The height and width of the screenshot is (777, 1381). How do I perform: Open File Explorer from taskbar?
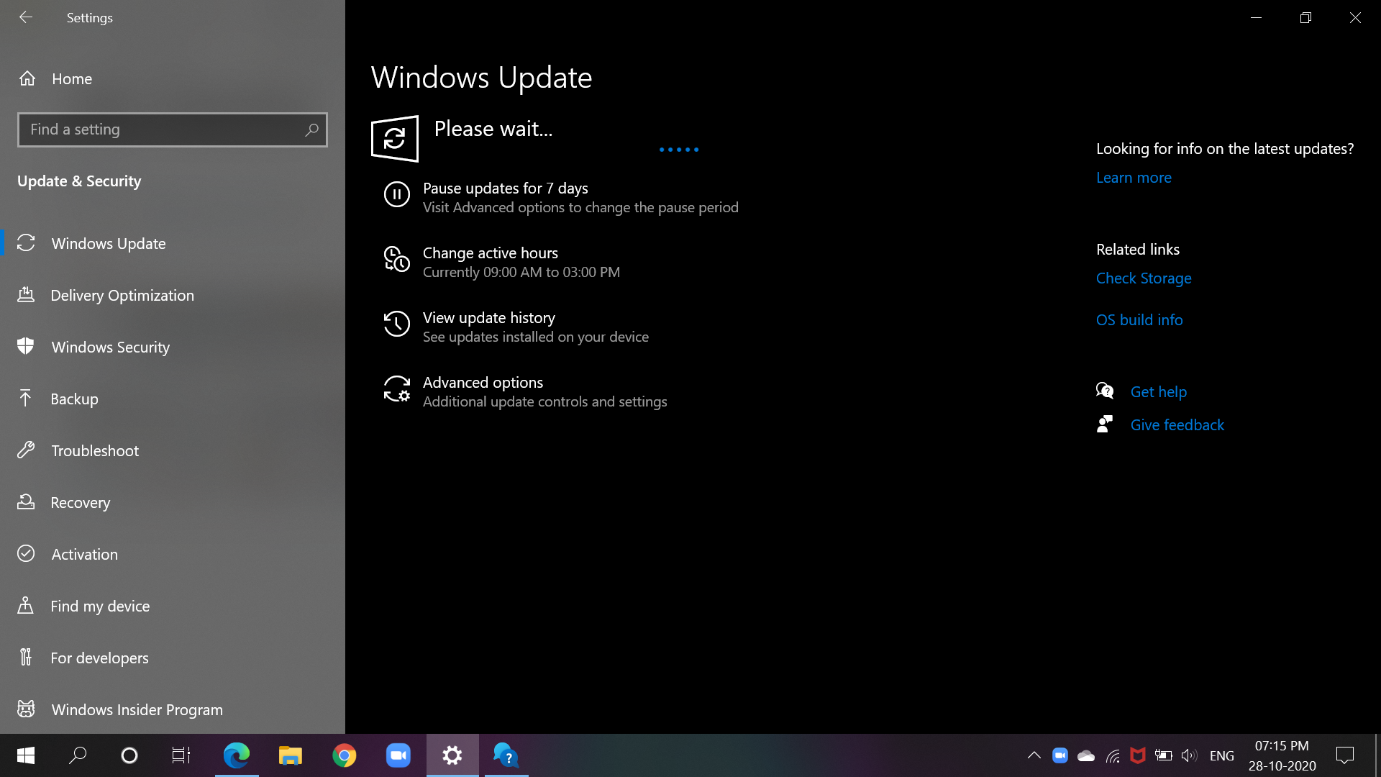coord(291,755)
